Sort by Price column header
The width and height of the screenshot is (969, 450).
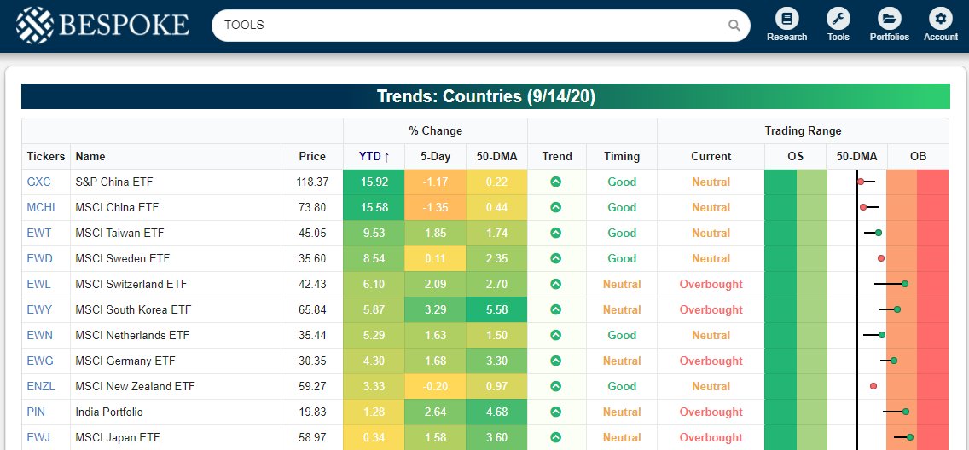[312, 156]
